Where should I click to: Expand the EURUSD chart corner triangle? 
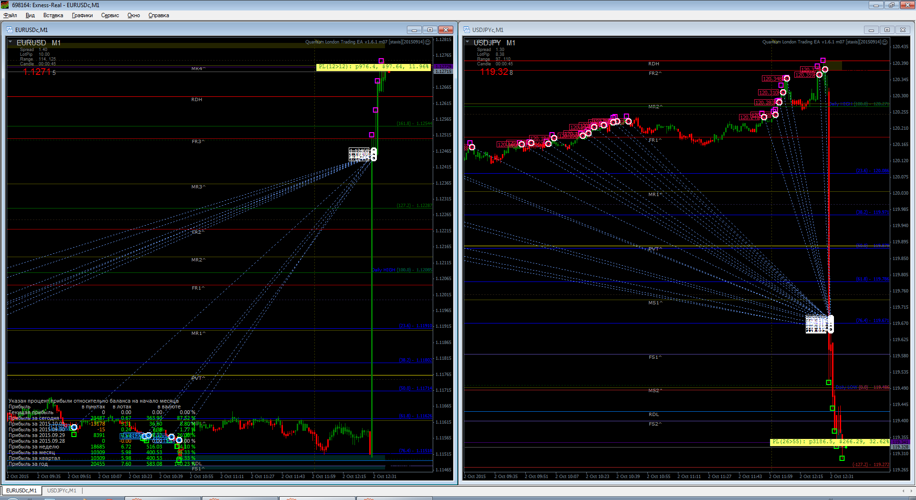click(10, 42)
